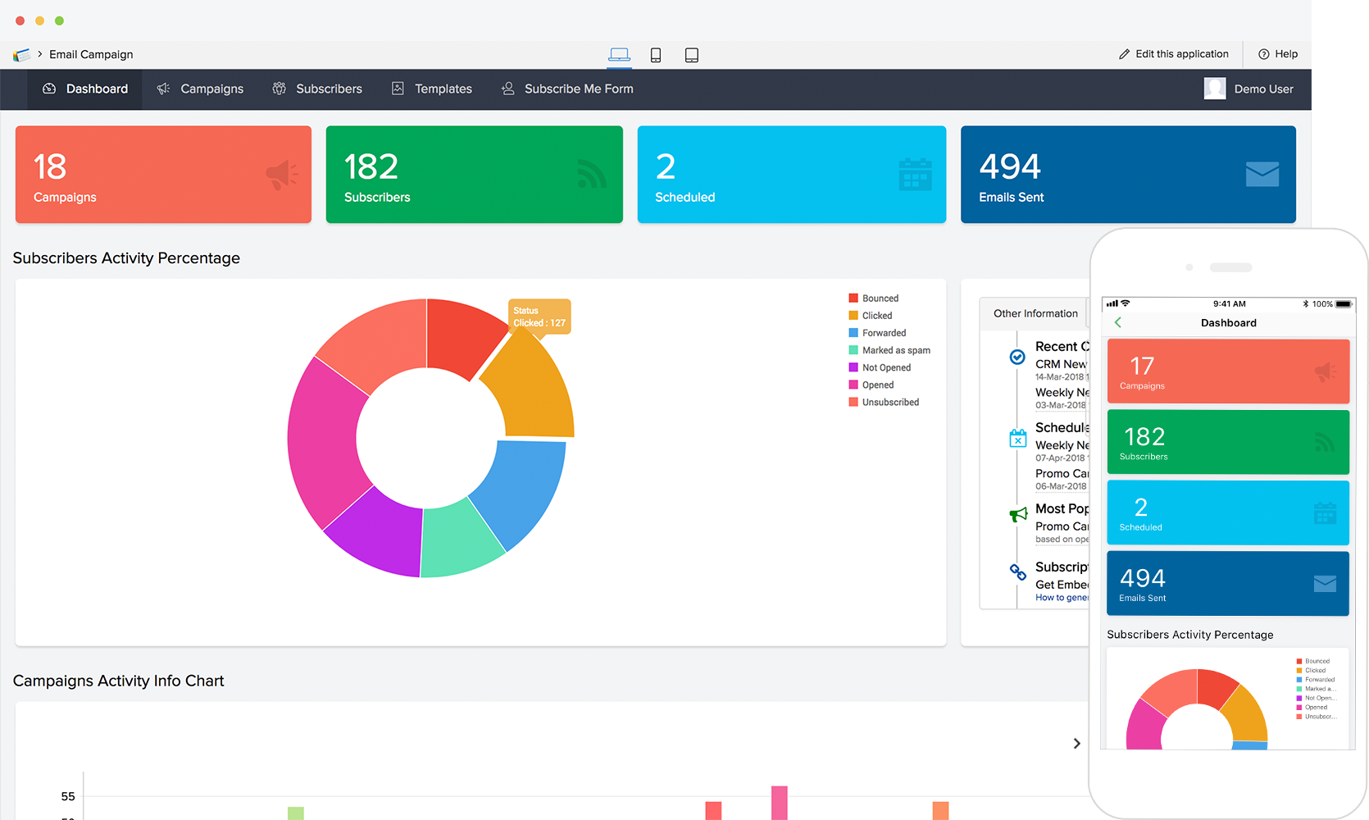
Task: Click the envelope icon on Emails Sent card
Action: tap(1262, 173)
